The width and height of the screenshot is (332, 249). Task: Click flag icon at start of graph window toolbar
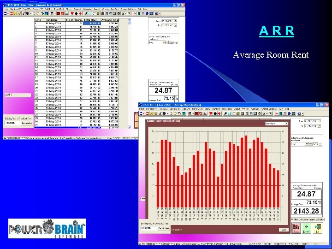coord(141,114)
